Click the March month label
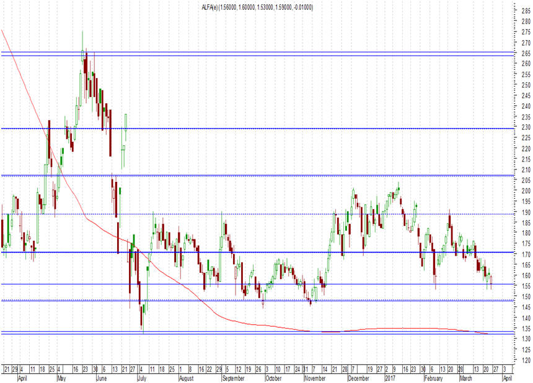The width and height of the screenshot is (533, 383). tap(465, 378)
